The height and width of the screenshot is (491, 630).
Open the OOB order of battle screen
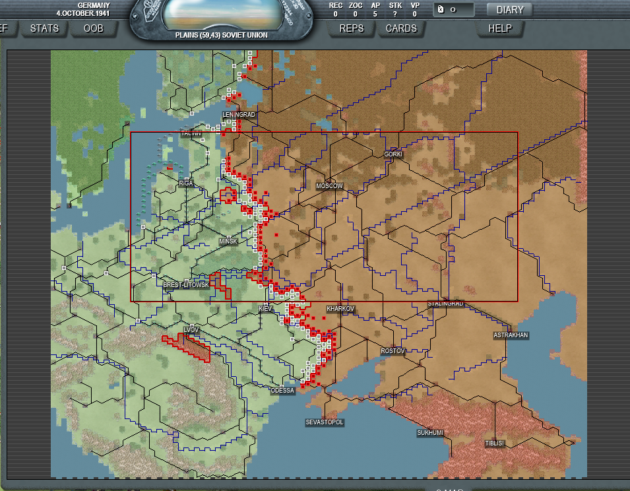click(x=93, y=28)
